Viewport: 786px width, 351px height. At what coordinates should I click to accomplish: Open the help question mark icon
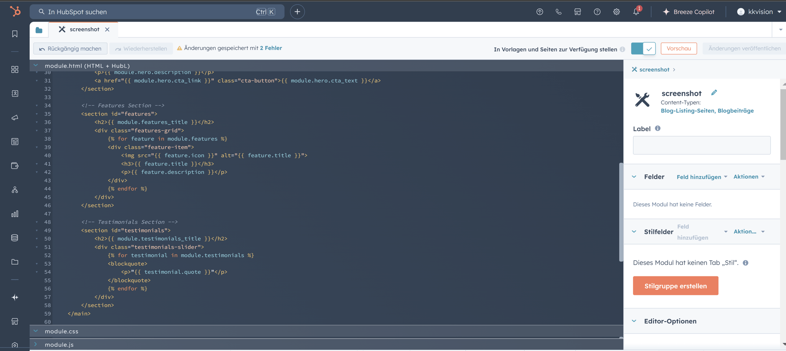coord(597,12)
